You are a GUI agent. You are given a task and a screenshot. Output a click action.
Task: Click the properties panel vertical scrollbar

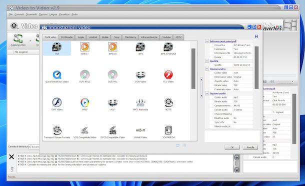click(x=256, y=67)
